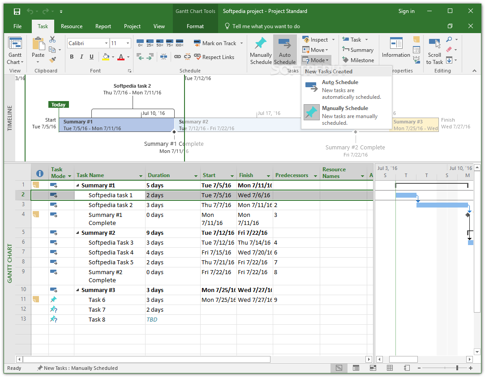
Task: Toggle Manually Schedule for selected task
Action: point(261,51)
